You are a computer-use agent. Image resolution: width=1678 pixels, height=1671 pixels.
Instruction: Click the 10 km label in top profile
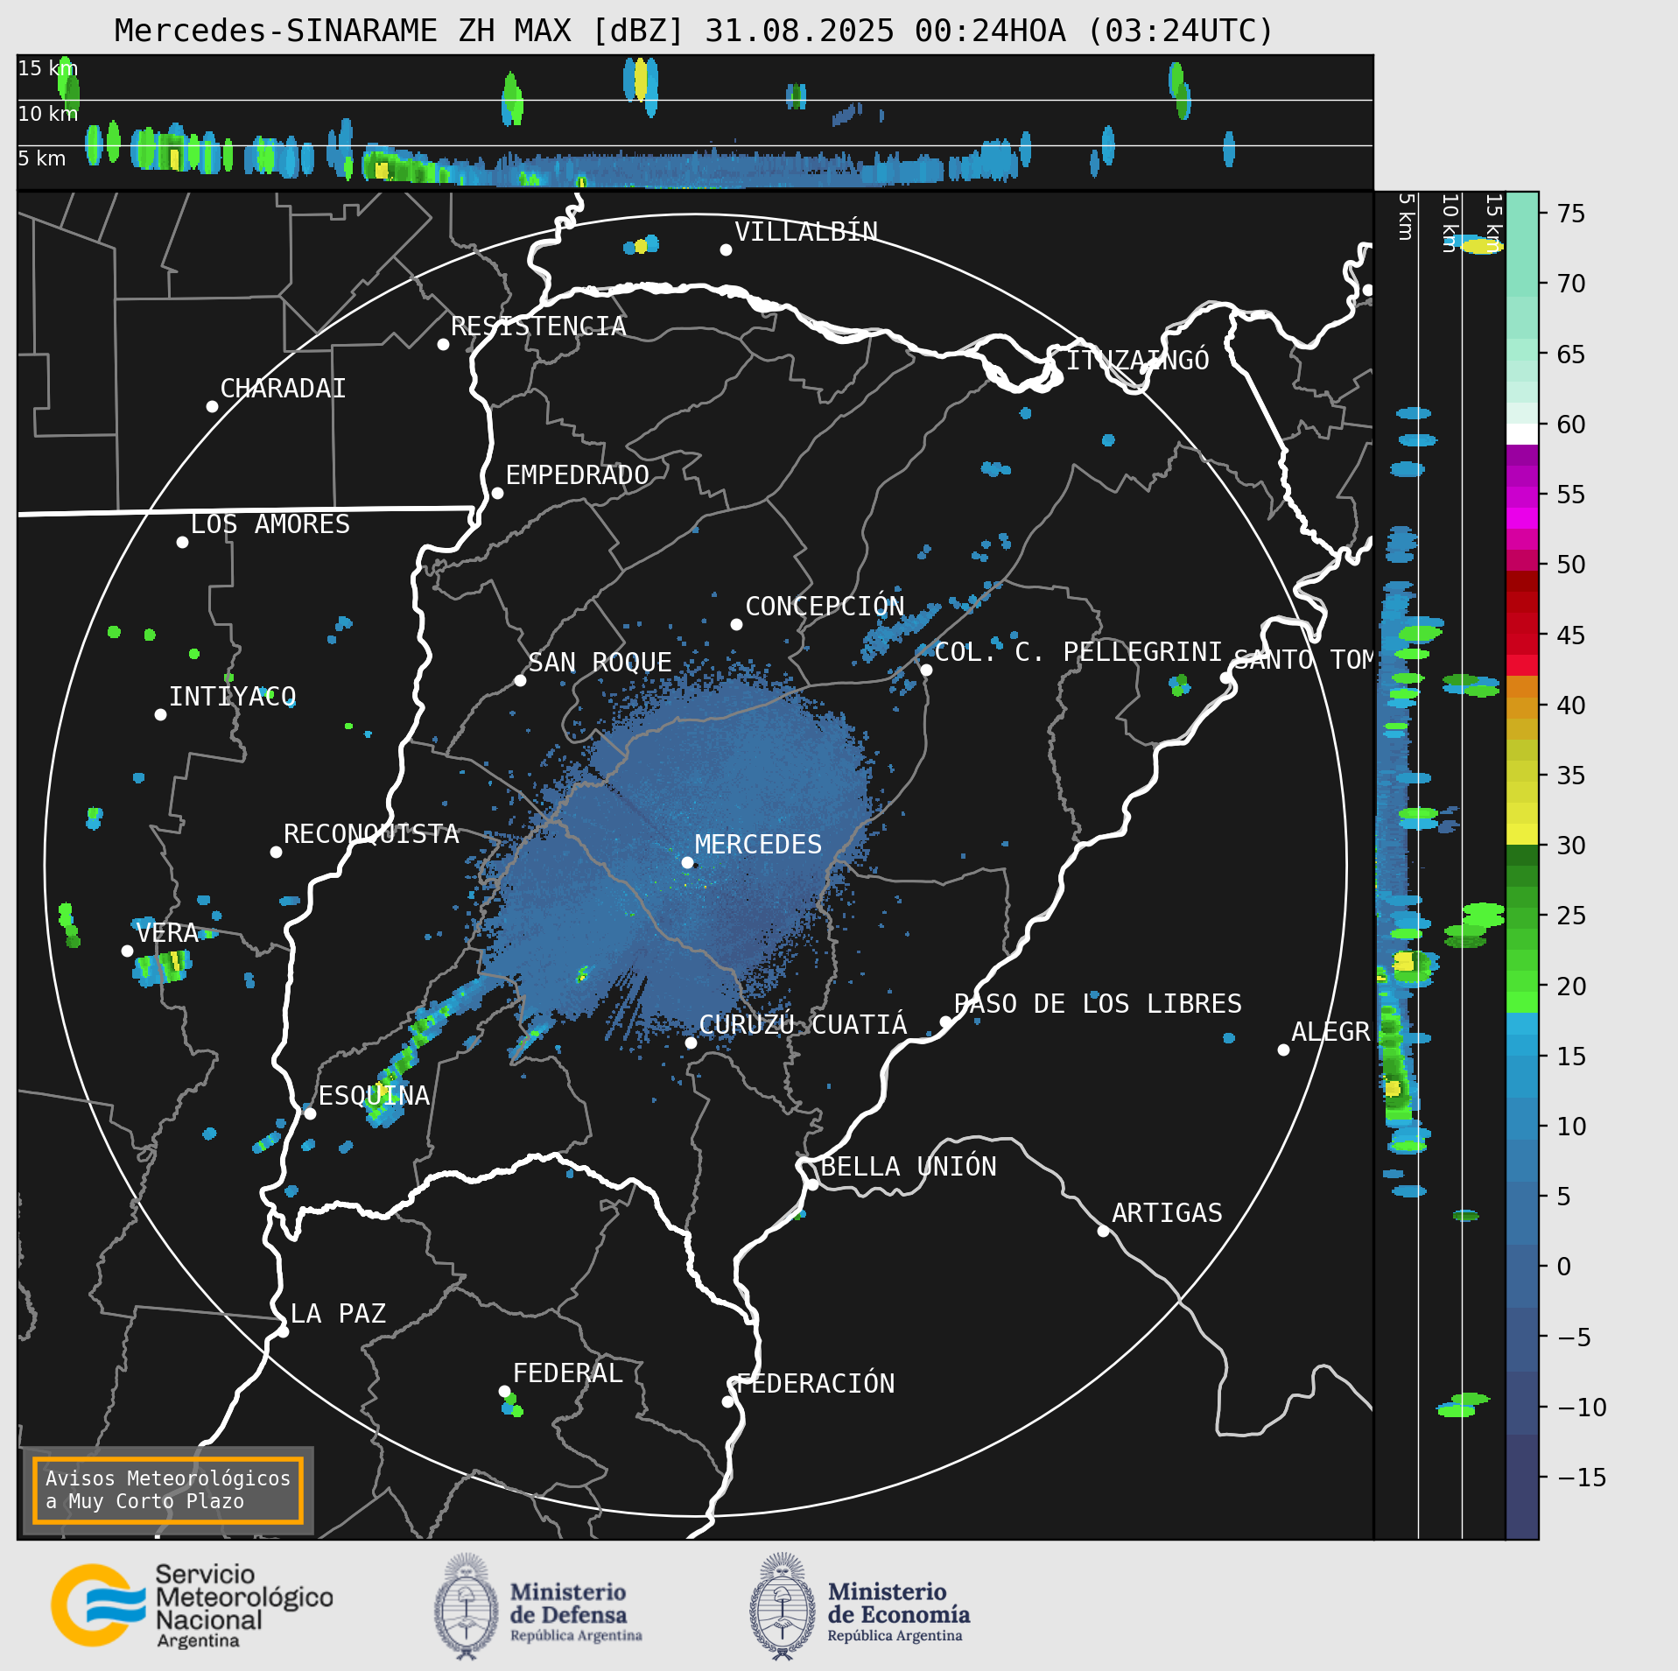[x=47, y=114]
